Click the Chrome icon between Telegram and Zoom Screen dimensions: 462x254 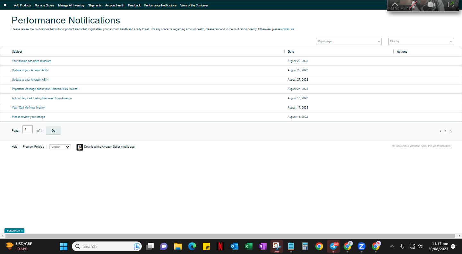[347, 246]
